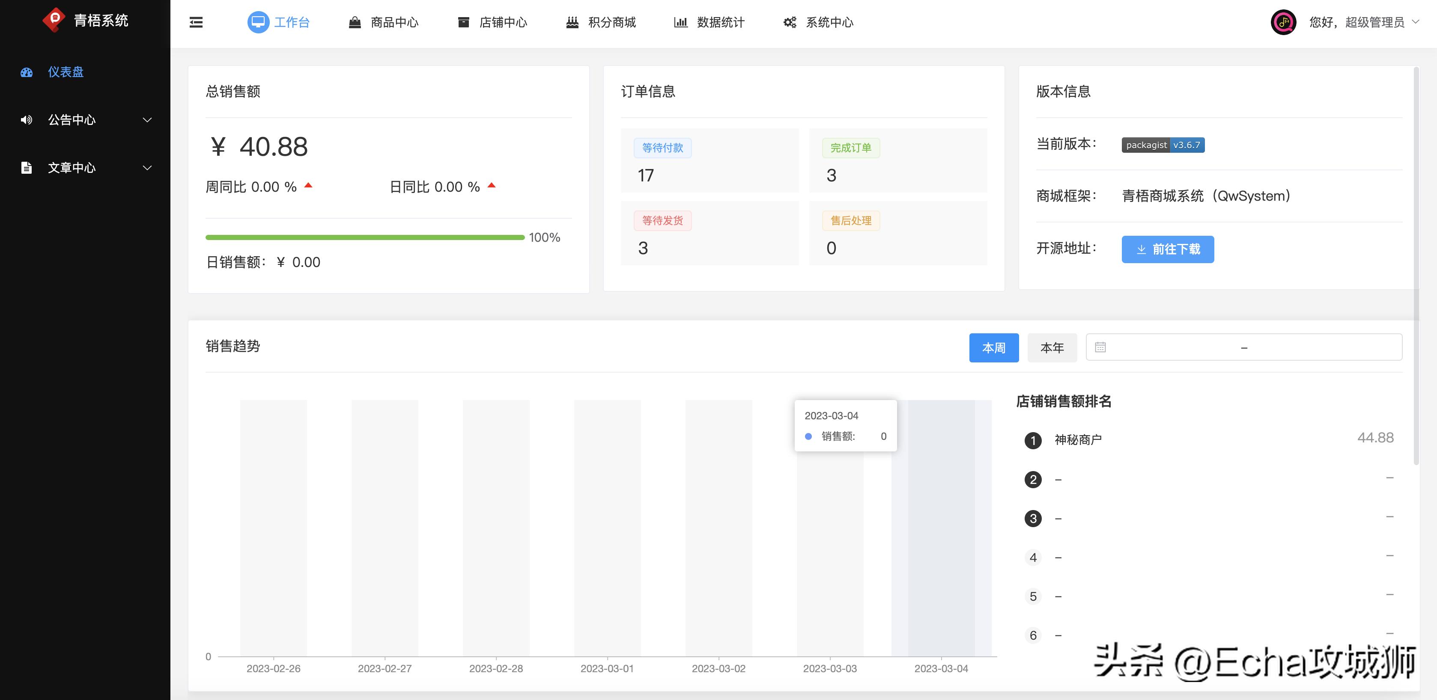The image size is (1437, 700).
Task: Collapse the sidebar with the hamburger icon
Action: (x=195, y=22)
